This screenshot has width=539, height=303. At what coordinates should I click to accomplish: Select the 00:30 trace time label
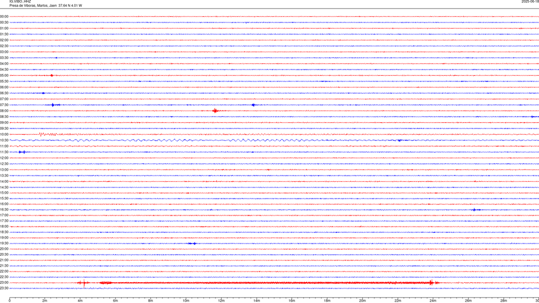pyautogui.click(x=4, y=22)
